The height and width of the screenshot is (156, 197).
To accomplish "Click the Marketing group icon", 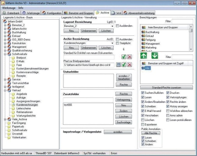I will [143, 48].
